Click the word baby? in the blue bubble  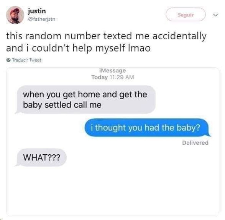(188, 128)
